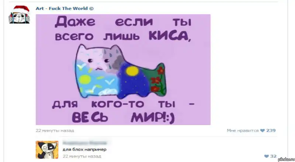Toggle the "Мне нравится" like on the post
This screenshot has height=162, width=295.
(x=243, y=131)
